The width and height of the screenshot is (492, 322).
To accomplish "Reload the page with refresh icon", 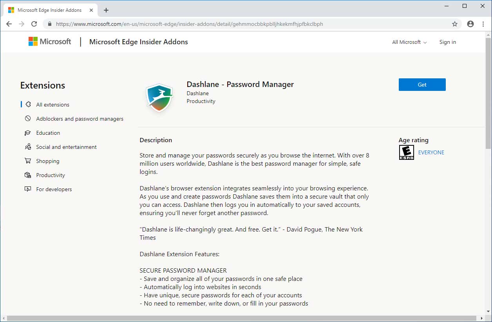I will point(34,24).
